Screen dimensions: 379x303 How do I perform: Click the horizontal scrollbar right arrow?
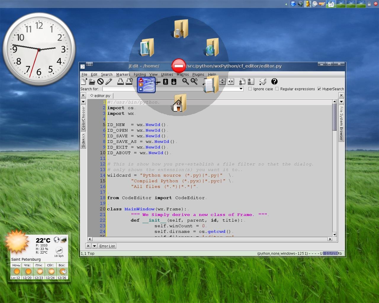point(330,239)
